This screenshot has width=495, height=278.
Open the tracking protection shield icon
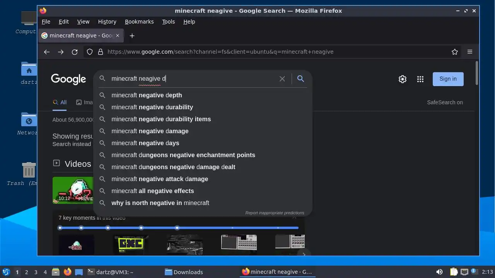pyautogui.click(x=90, y=52)
